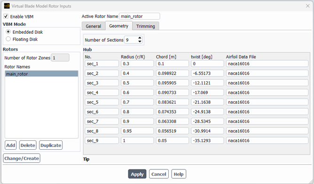Click the sec_8 section name field
The height and width of the screenshot is (184, 314).
pyautogui.click(x=102, y=131)
